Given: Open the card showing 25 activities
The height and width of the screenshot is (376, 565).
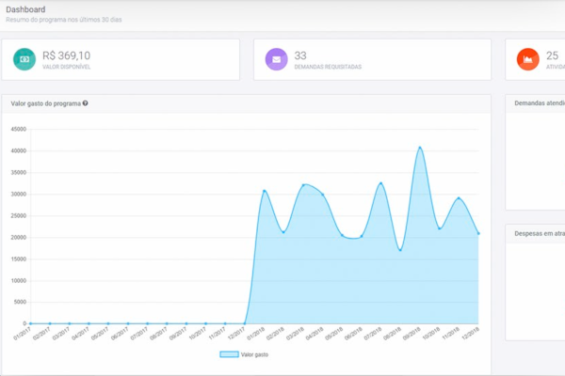Looking at the screenshot, I should [535, 59].
